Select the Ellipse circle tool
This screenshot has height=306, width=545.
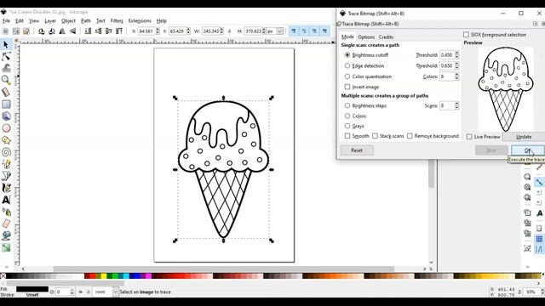coord(6,128)
